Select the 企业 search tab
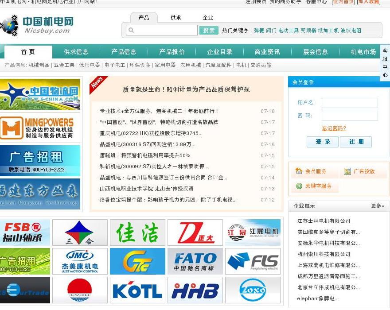Image resolution: width=390 pixels, height=310 pixels. click(x=208, y=18)
